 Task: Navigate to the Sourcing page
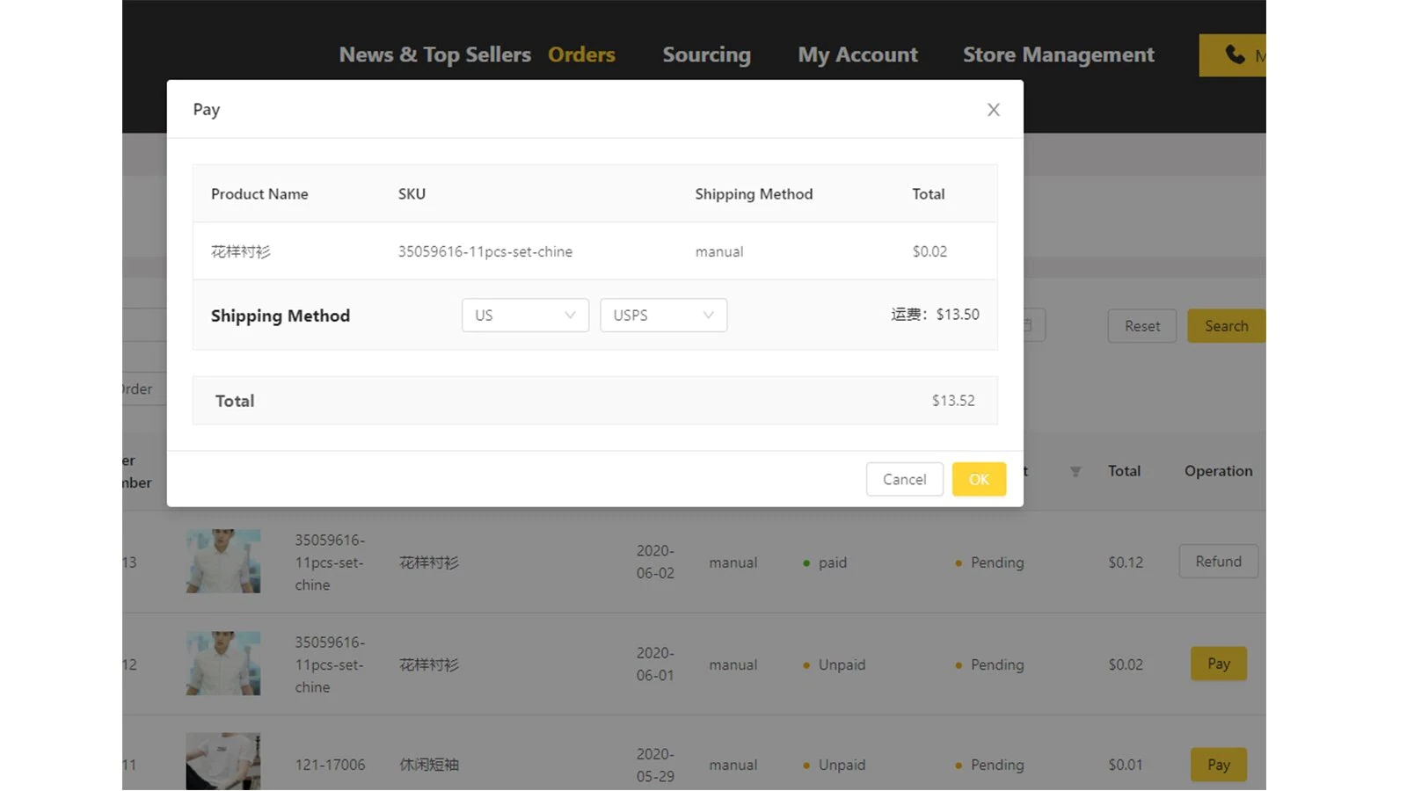click(706, 54)
